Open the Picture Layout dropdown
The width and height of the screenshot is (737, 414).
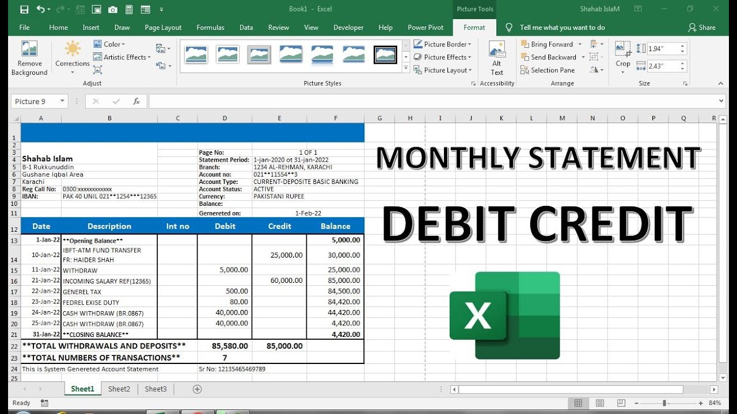point(443,70)
